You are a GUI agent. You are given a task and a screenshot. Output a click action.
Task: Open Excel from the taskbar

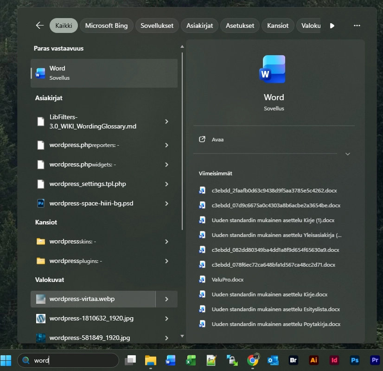(x=191, y=360)
